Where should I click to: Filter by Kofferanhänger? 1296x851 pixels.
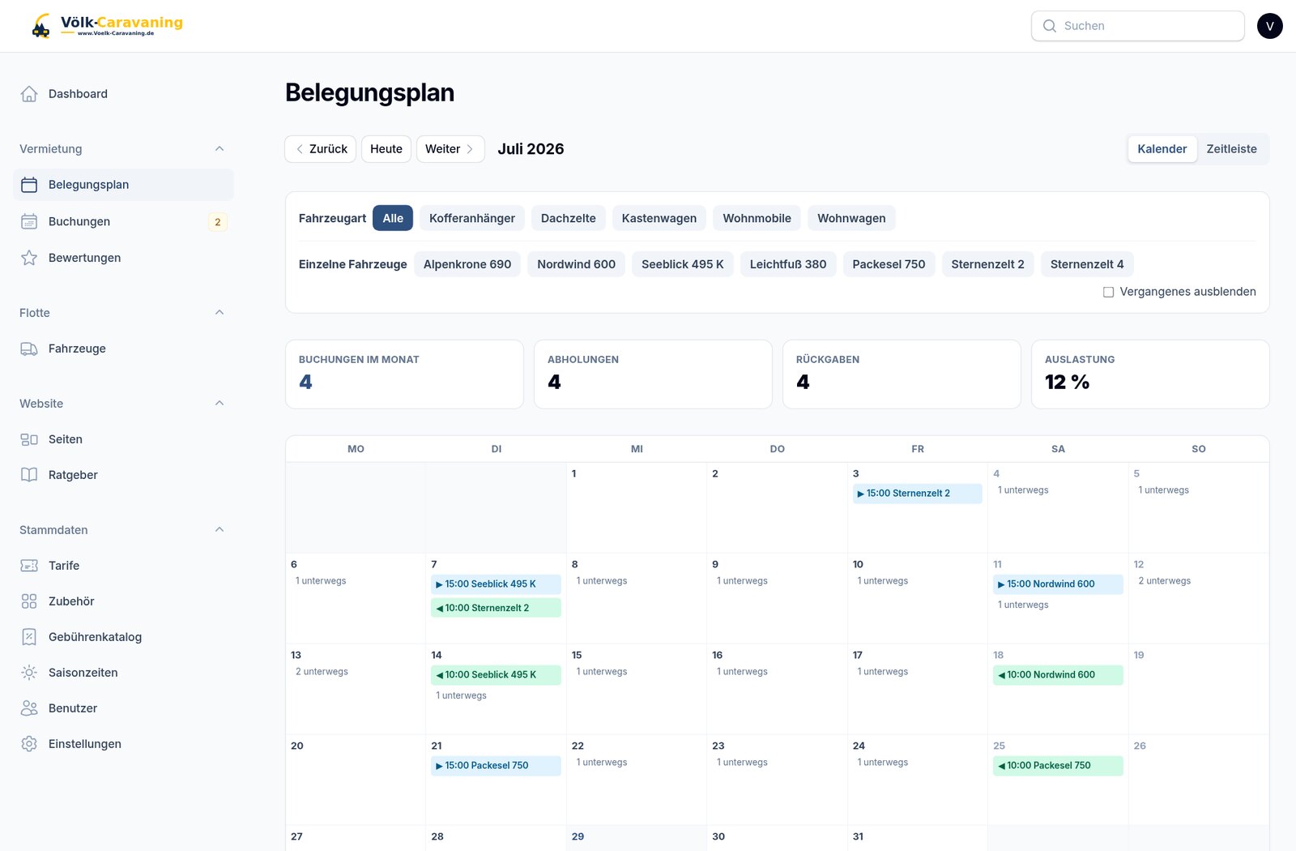tap(472, 218)
